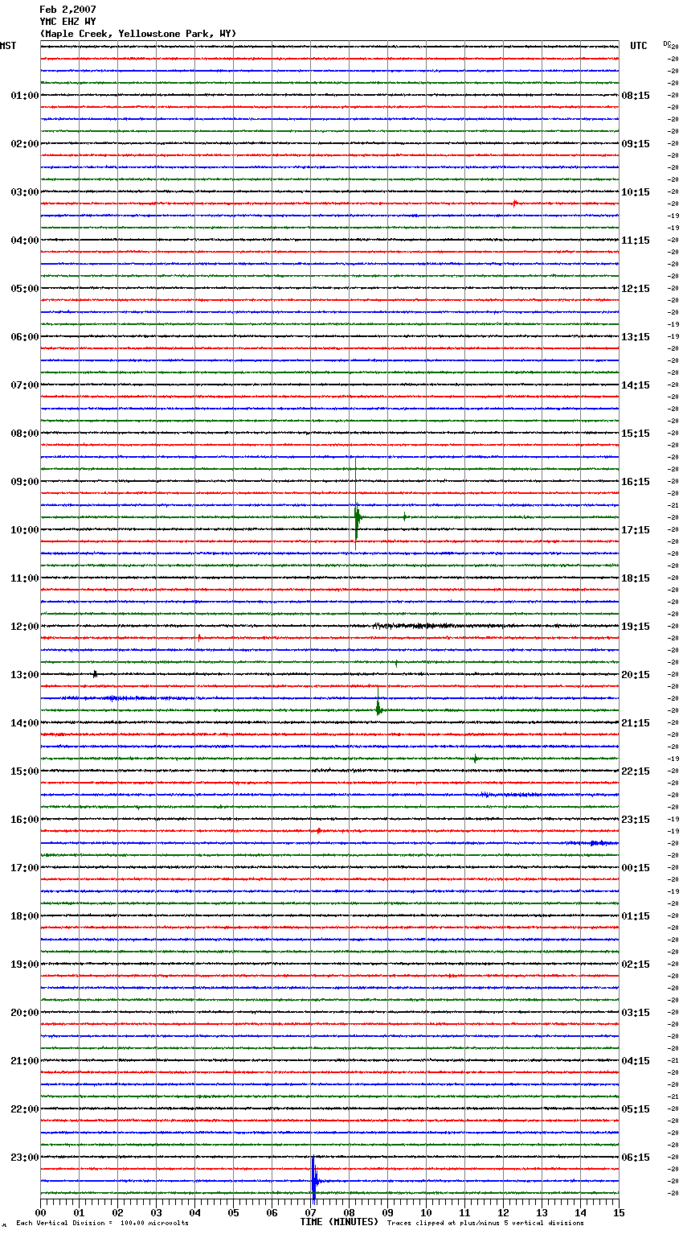Click the small green event near minute 11
This screenshot has height=1234, width=683.
click(x=476, y=758)
